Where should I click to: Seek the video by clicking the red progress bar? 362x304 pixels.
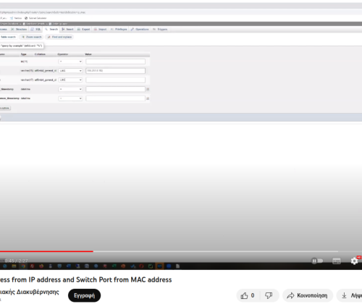tap(46, 251)
